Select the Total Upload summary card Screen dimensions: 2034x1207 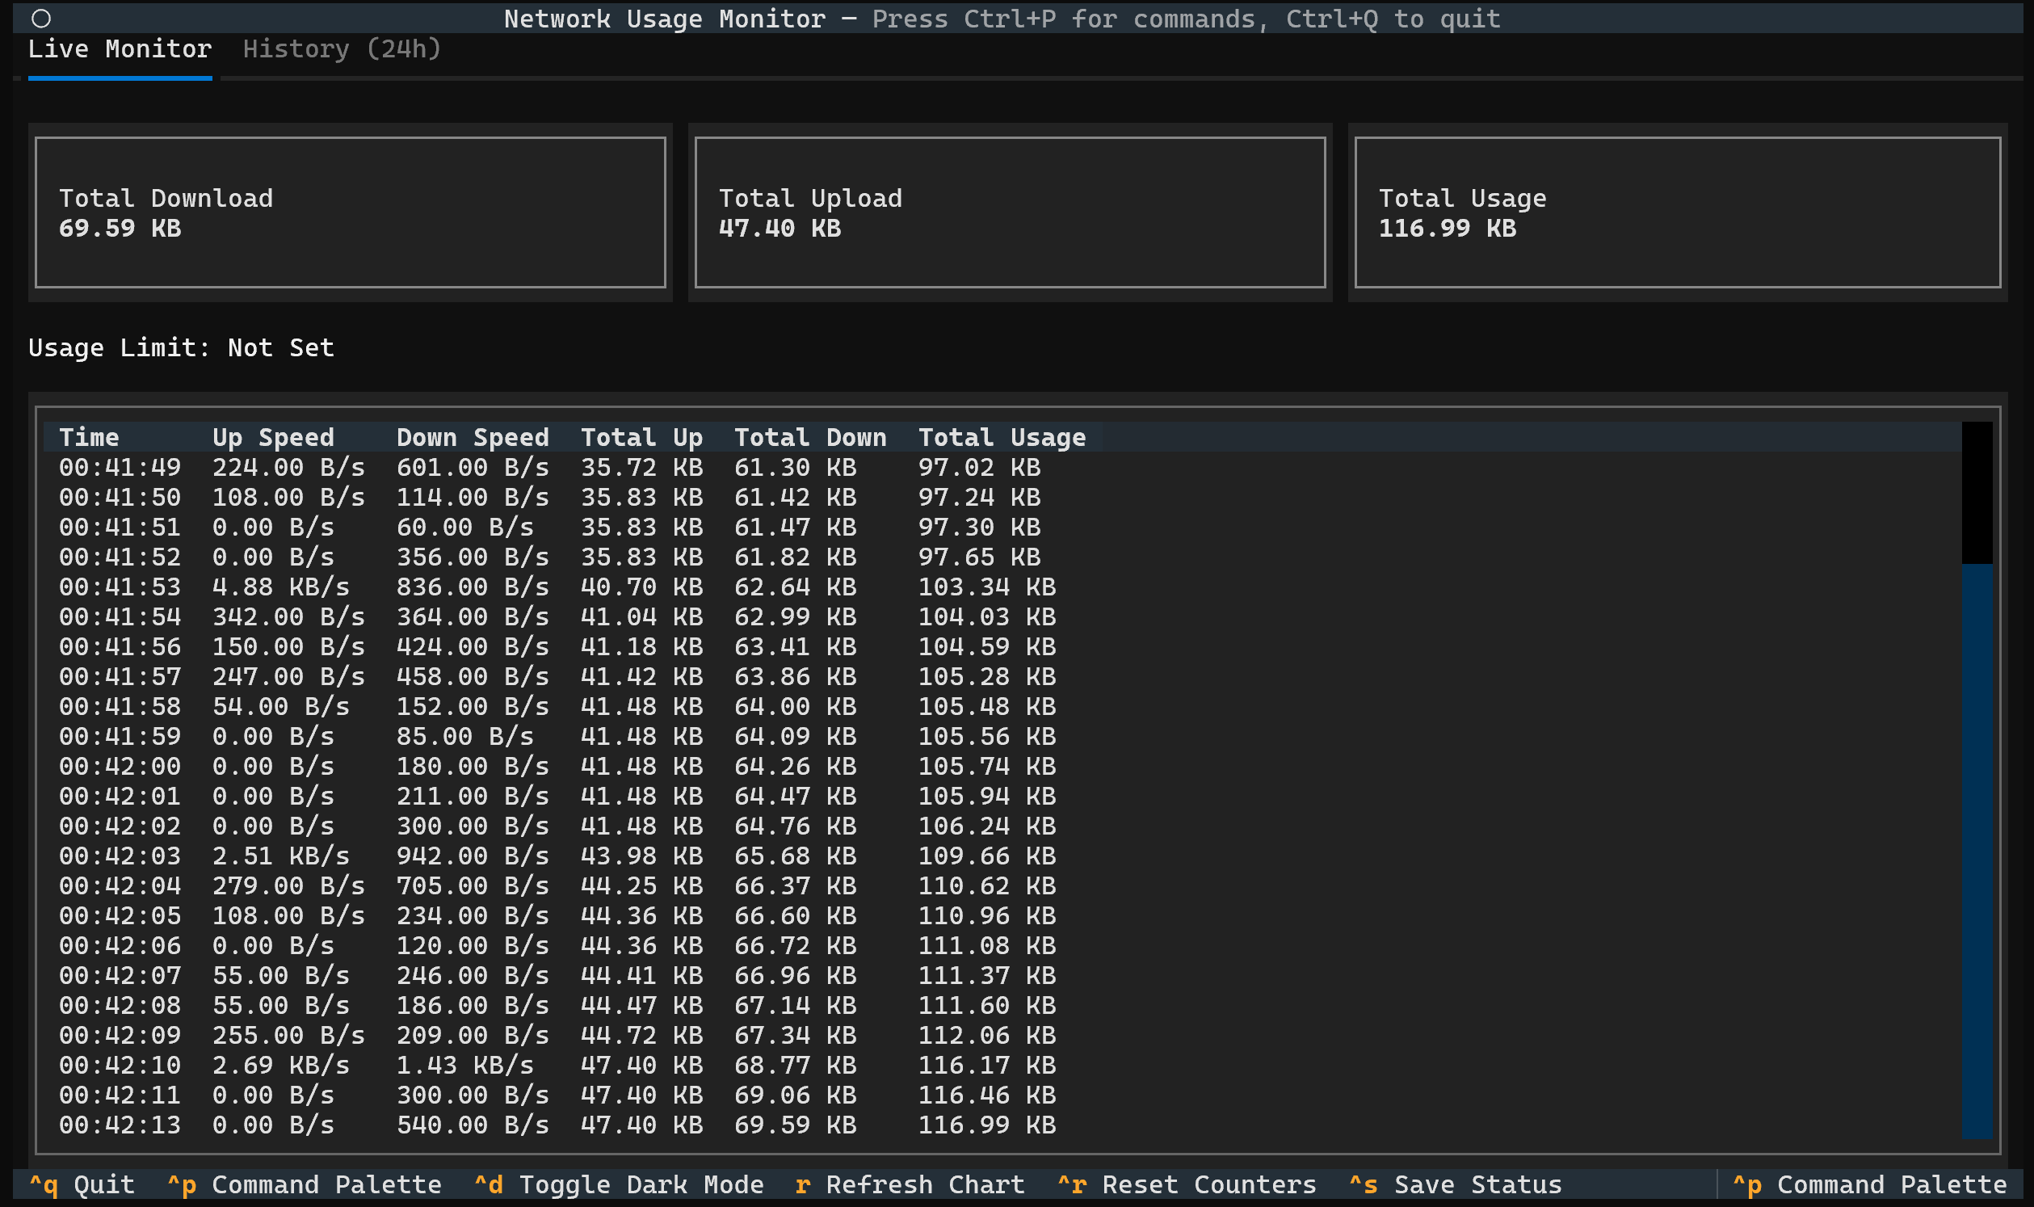click(x=1011, y=212)
